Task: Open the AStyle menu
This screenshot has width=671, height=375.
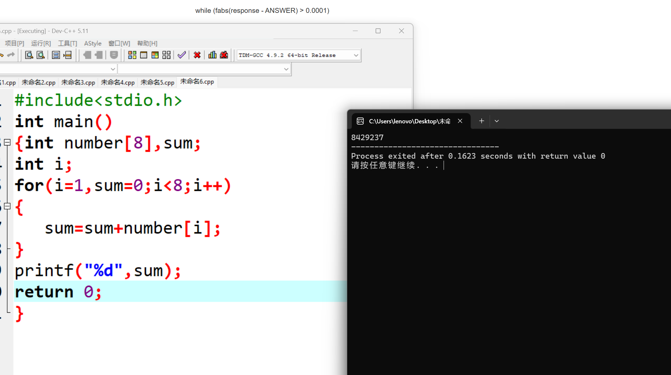Action: (93, 43)
